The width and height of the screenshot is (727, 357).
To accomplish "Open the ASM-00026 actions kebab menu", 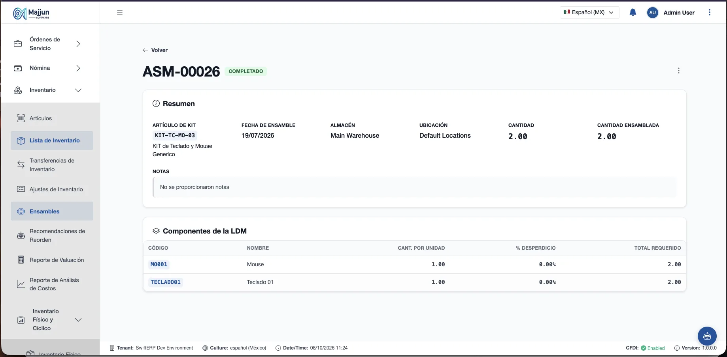I will pos(679,71).
